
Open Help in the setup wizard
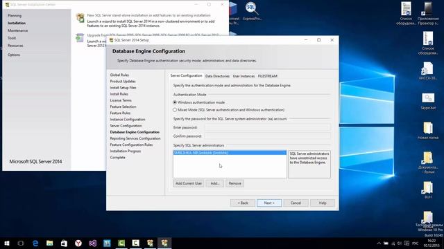tap(323, 203)
